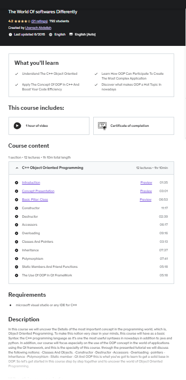186x380 pixels.
Task: Select the Accessors lecture title
Action: pos(30,225)
